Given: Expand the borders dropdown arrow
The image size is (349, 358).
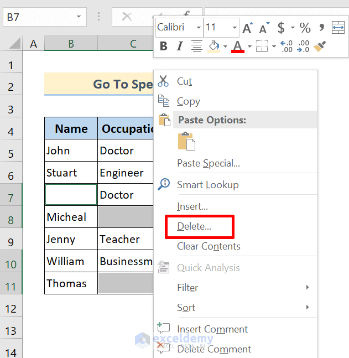Looking at the screenshot, I should coord(274,46).
